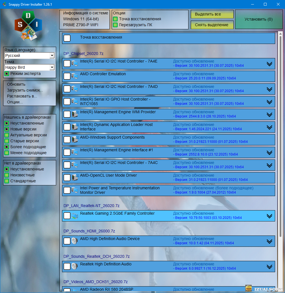Image resolution: width=285 pixels, height=293 pixels.
Task: Click the computer icon beside Intel Management Engine WMI Provider
Action: (x=74, y=114)
